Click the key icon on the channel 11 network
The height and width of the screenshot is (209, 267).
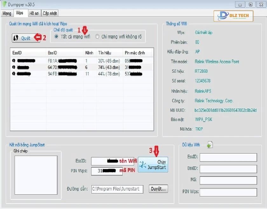(13, 74)
